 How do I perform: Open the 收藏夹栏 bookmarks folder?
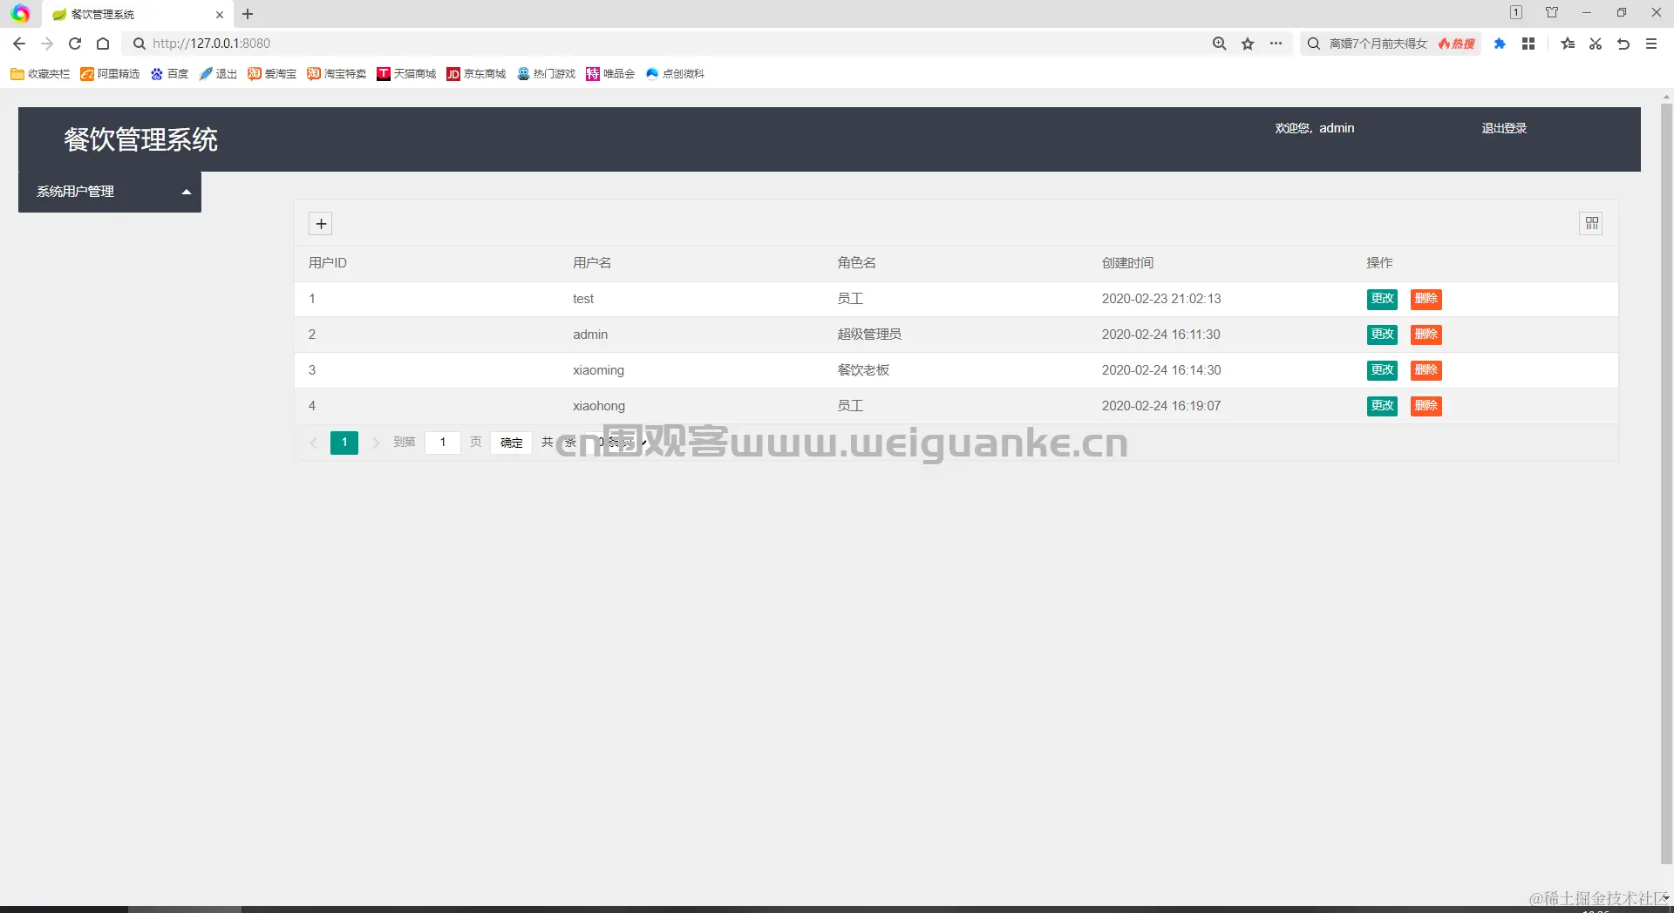coord(40,74)
